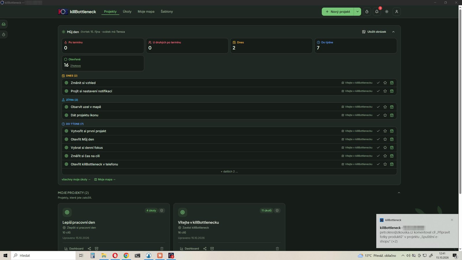Image resolution: width=462 pixels, height=260 pixels.
Task: Click shield icon on 'Lepší pracovní den' card
Action: (162, 211)
